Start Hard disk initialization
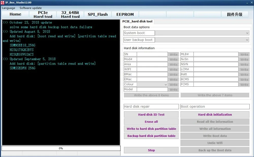This screenshot has width=254, height=157. tap(215, 115)
